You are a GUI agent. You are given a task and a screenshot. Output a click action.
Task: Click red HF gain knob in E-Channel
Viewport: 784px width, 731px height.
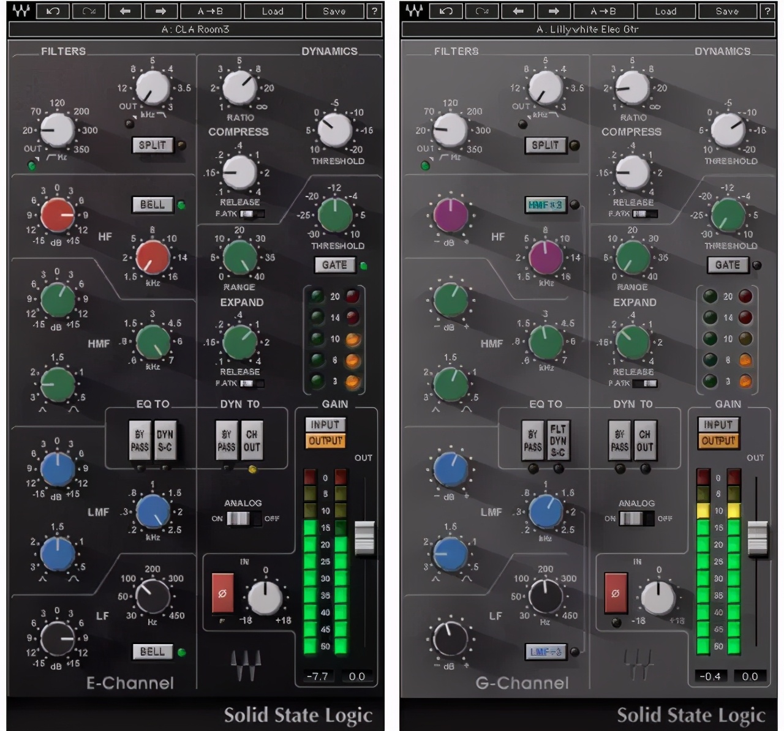(58, 216)
